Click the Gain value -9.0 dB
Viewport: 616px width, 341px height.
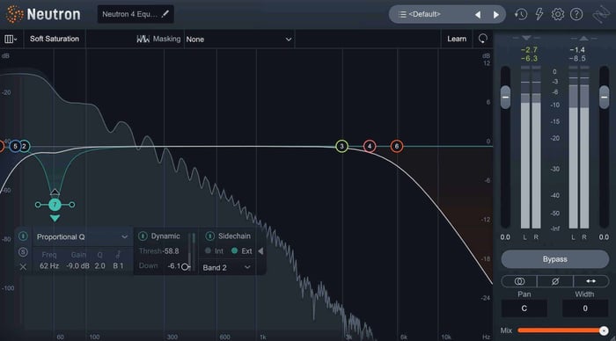pos(77,265)
